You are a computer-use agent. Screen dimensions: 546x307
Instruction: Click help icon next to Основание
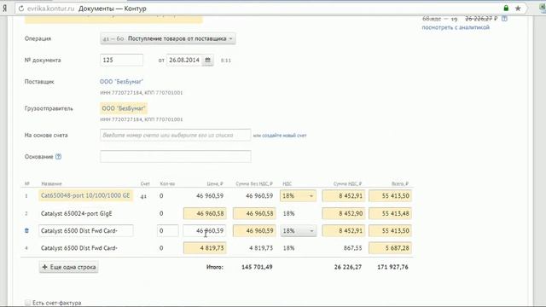click(58, 157)
